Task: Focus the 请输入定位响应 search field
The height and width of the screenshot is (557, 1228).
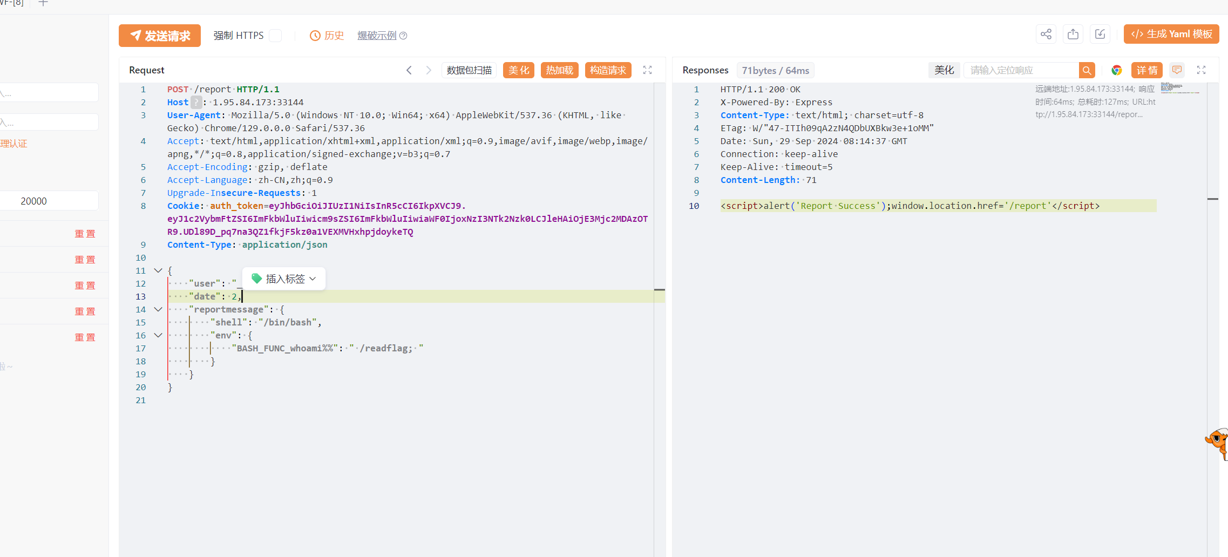Action: pyautogui.click(x=1021, y=70)
